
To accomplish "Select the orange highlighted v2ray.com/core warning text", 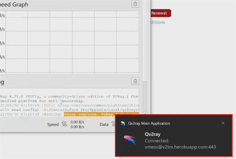I will pos(101,114).
